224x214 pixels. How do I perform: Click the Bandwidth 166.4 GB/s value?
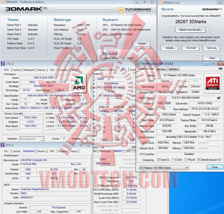[209, 131]
